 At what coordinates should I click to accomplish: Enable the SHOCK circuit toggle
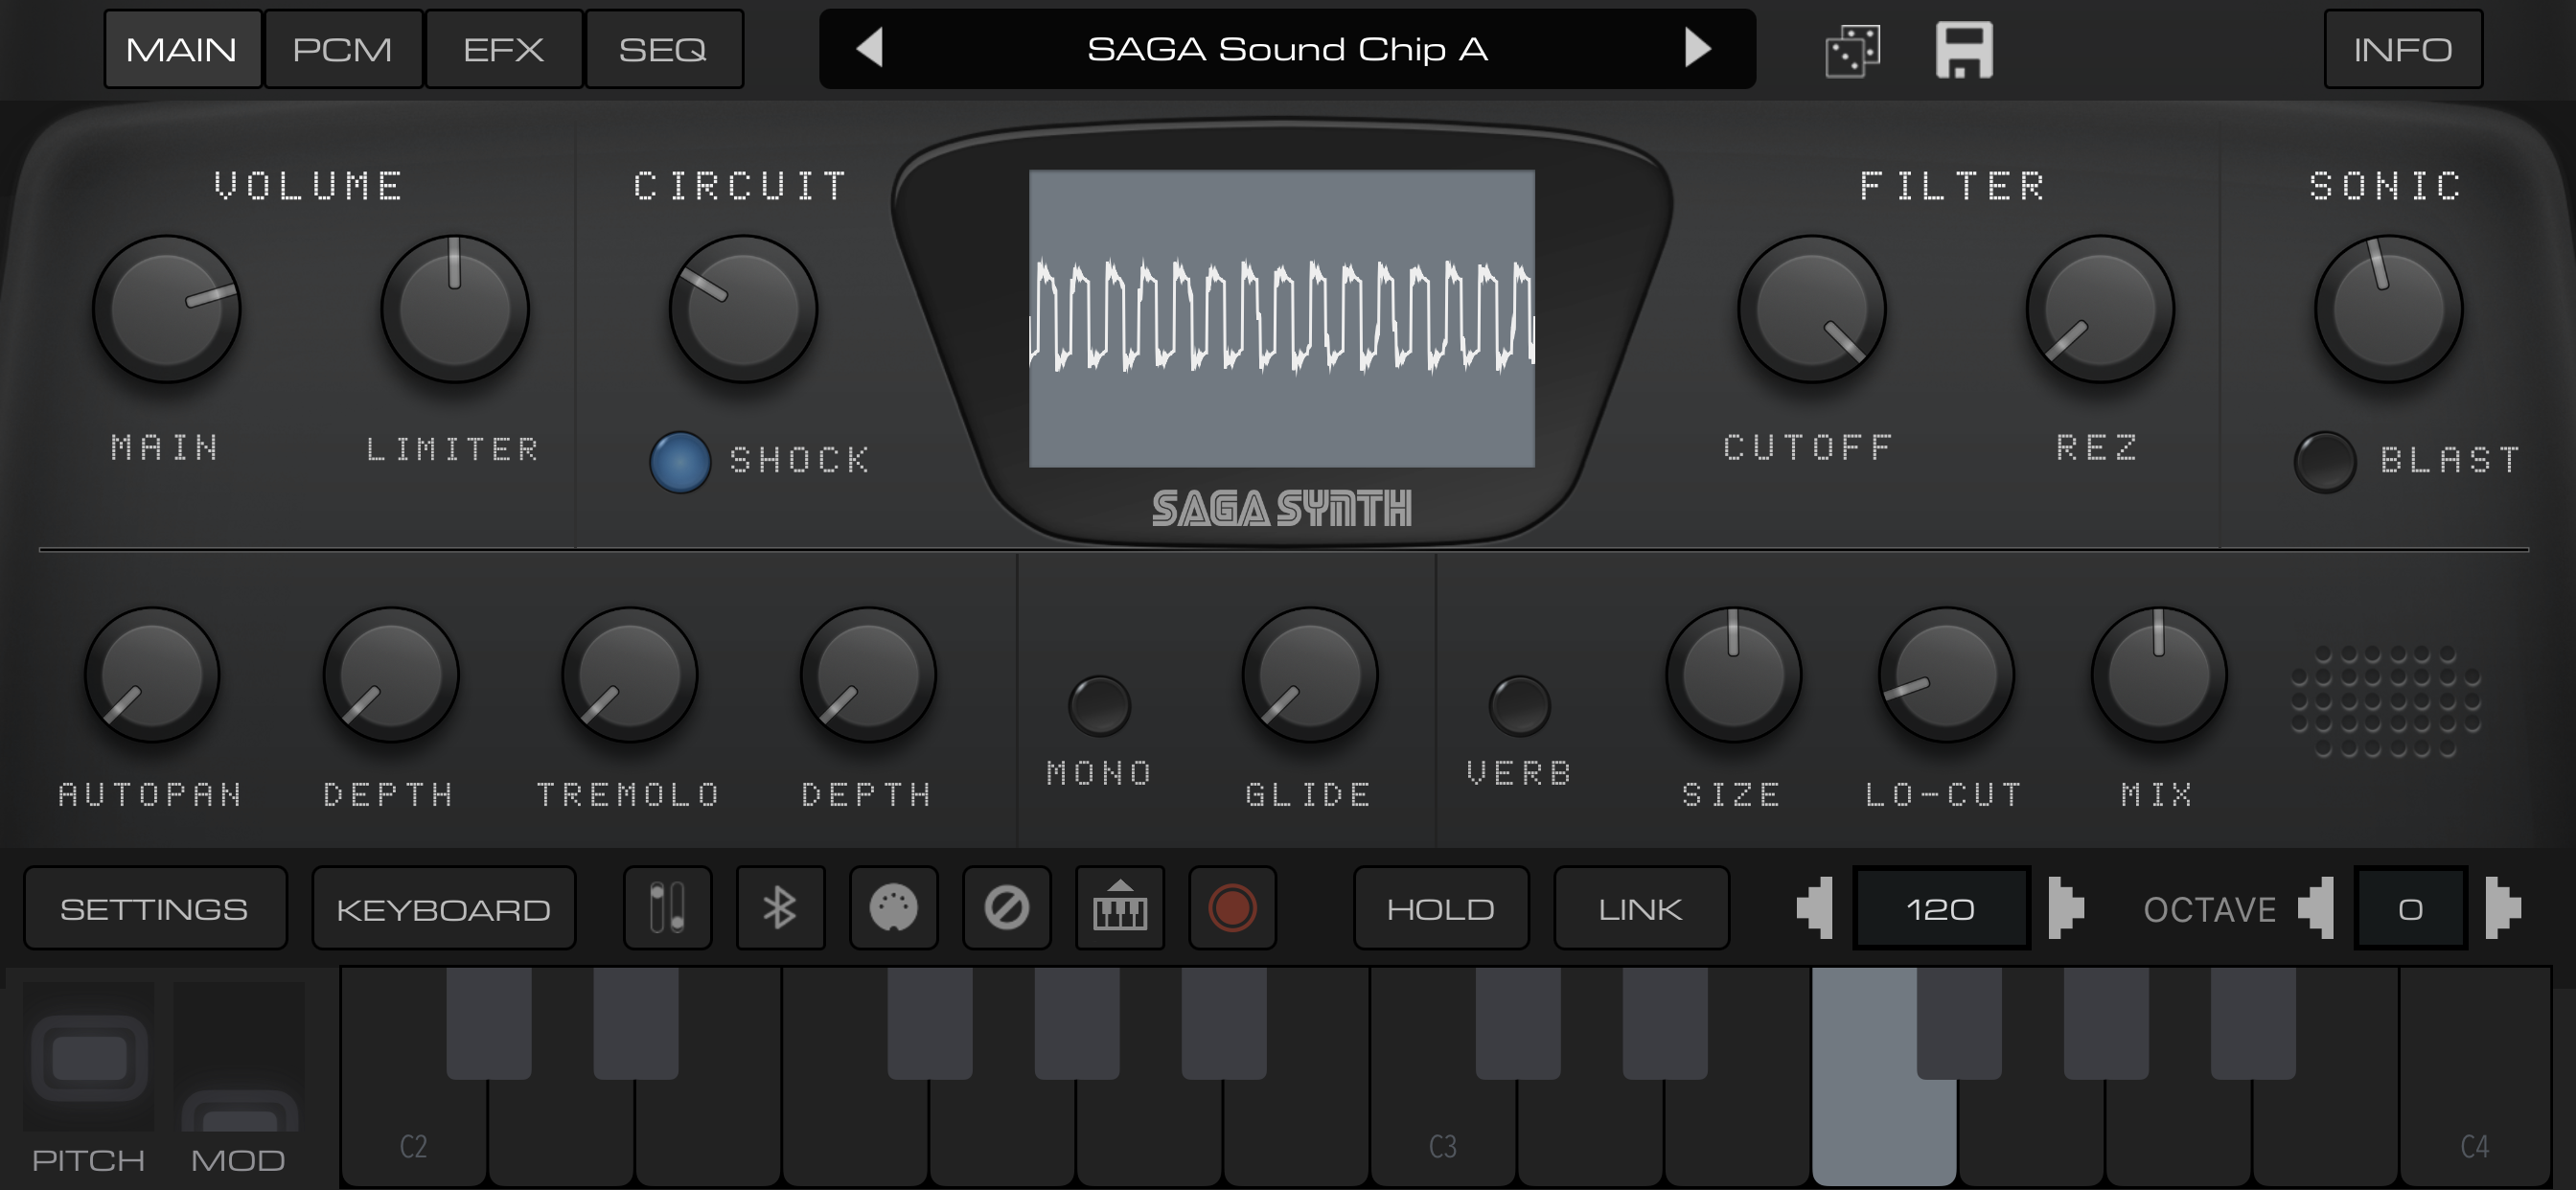[x=680, y=462]
